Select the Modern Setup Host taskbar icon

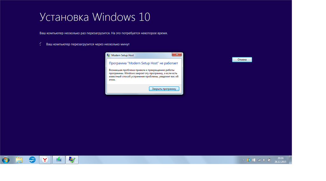tap(72, 160)
